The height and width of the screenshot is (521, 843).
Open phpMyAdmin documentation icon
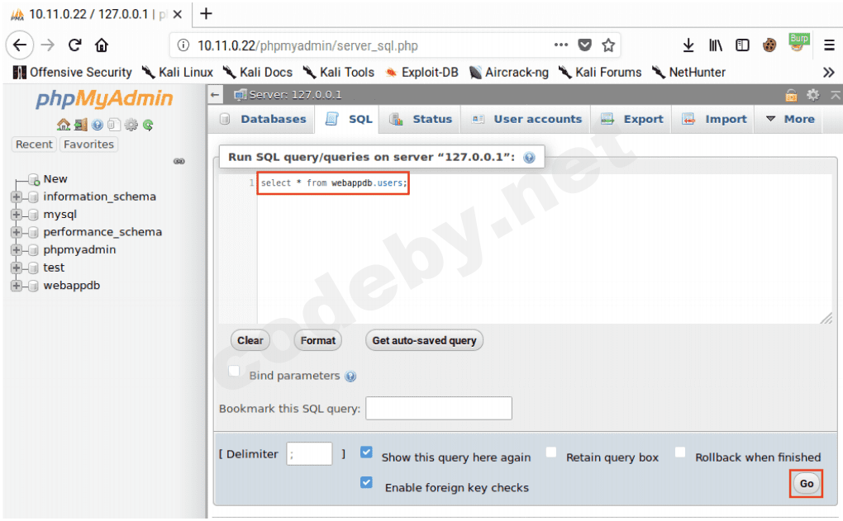[x=98, y=125]
